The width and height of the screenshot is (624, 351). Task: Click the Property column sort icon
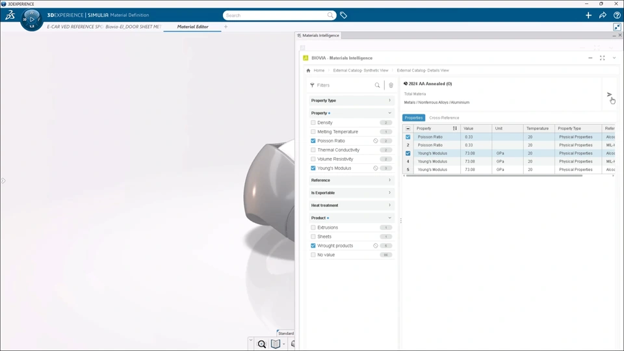[x=455, y=129]
